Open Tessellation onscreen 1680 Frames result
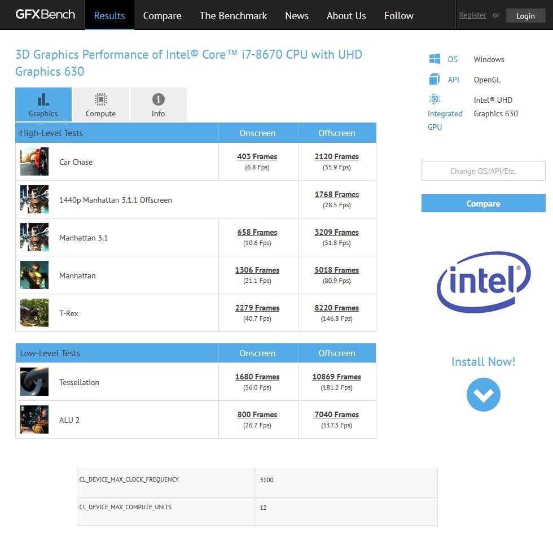Screen dimensions: 553x542 pyautogui.click(x=257, y=377)
